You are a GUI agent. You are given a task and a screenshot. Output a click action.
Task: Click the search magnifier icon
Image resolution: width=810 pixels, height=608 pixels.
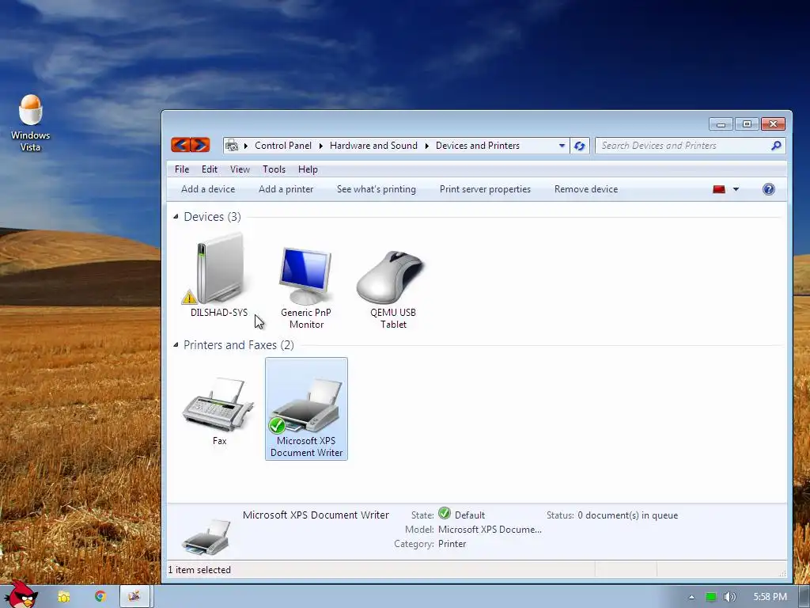(776, 146)
